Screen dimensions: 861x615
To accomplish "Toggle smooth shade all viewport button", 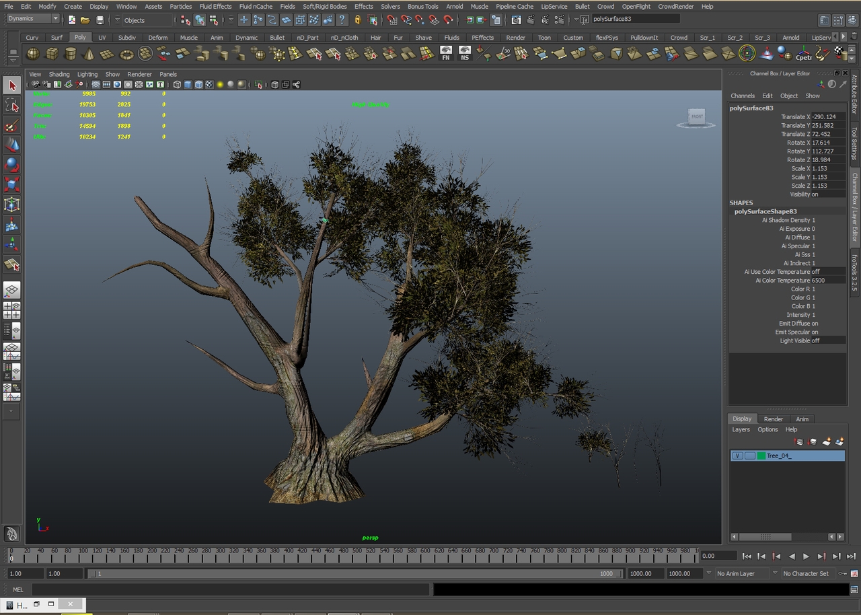I will click(188, 85).
